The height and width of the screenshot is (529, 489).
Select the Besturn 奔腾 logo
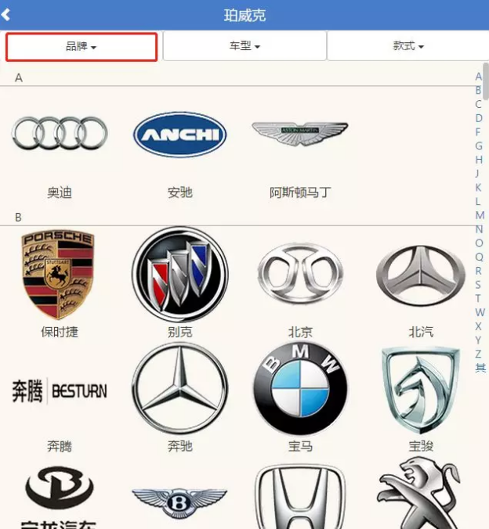[x=60, y=391]
